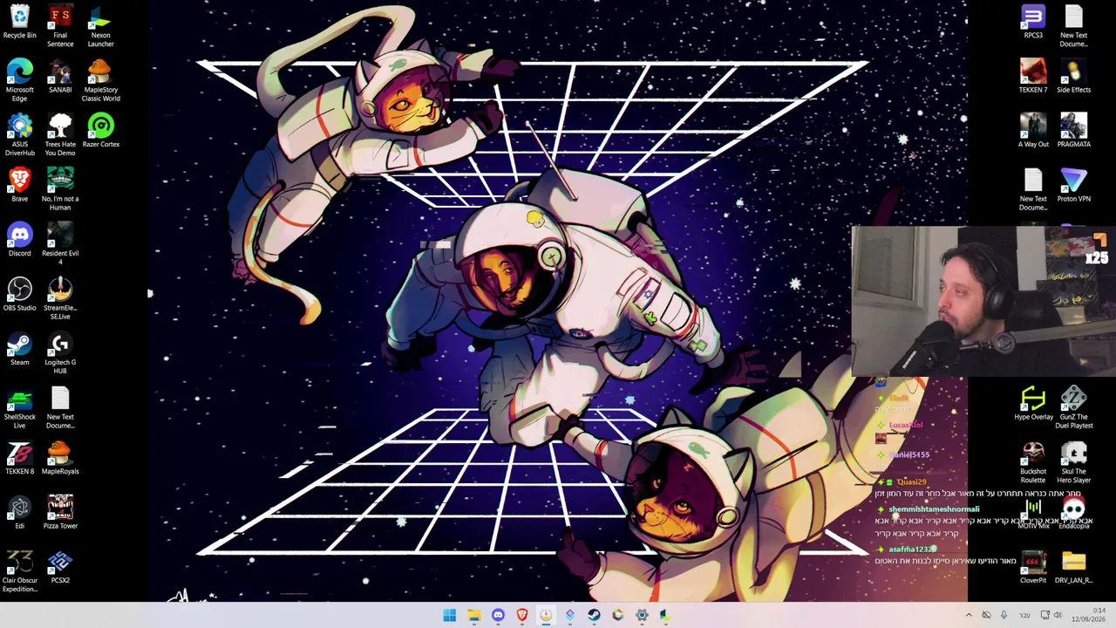Open File Explorer from the taskbar
This screenshot has height=628, width=1116.
click(x=474, y=615)
